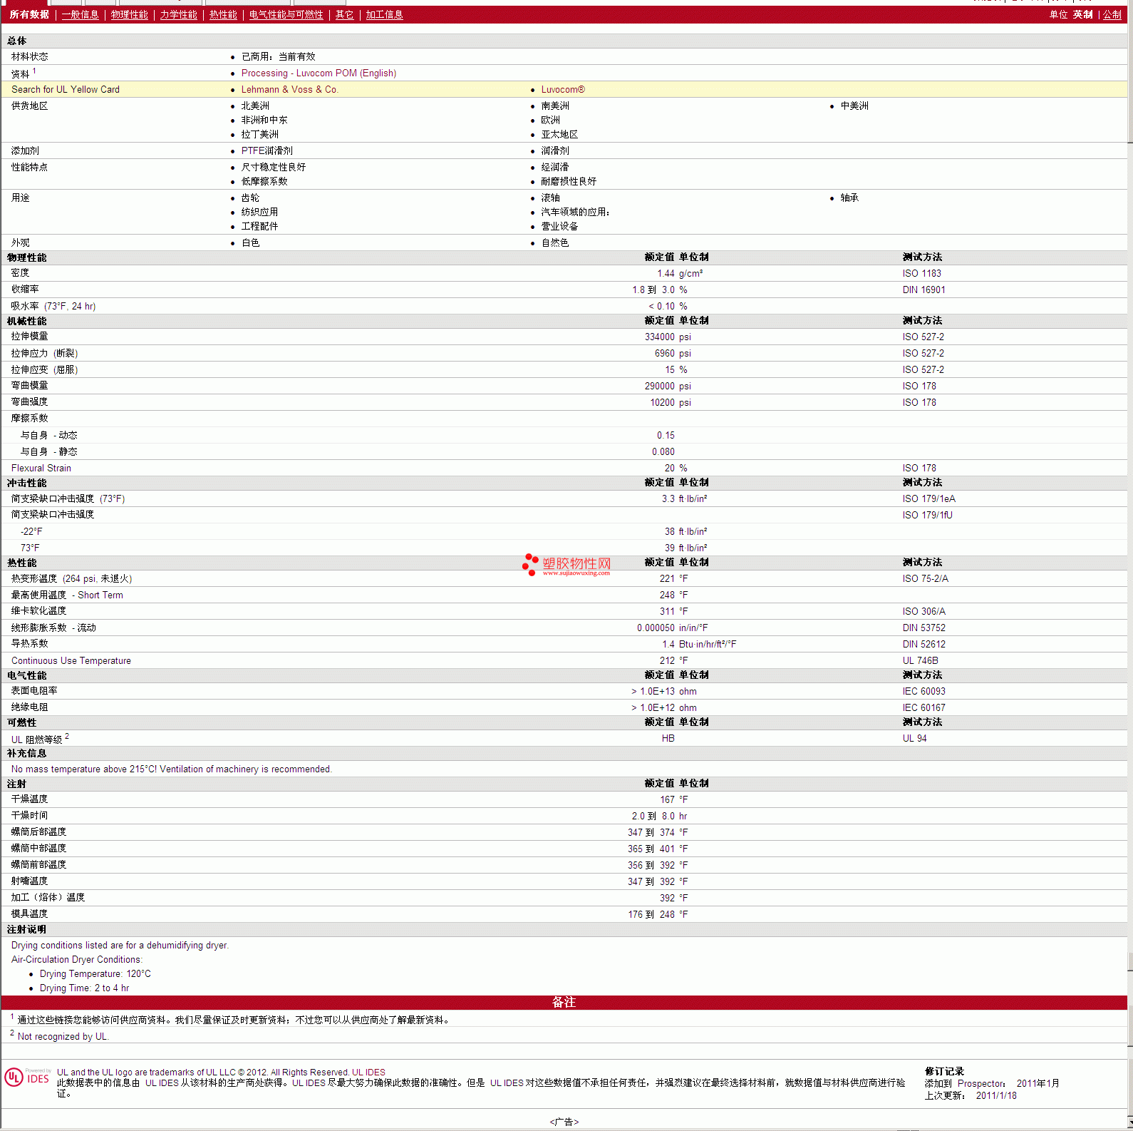Select the 334000 tensile modulus value
This screenshot has width=1133, height=1131.
point(659,337)
